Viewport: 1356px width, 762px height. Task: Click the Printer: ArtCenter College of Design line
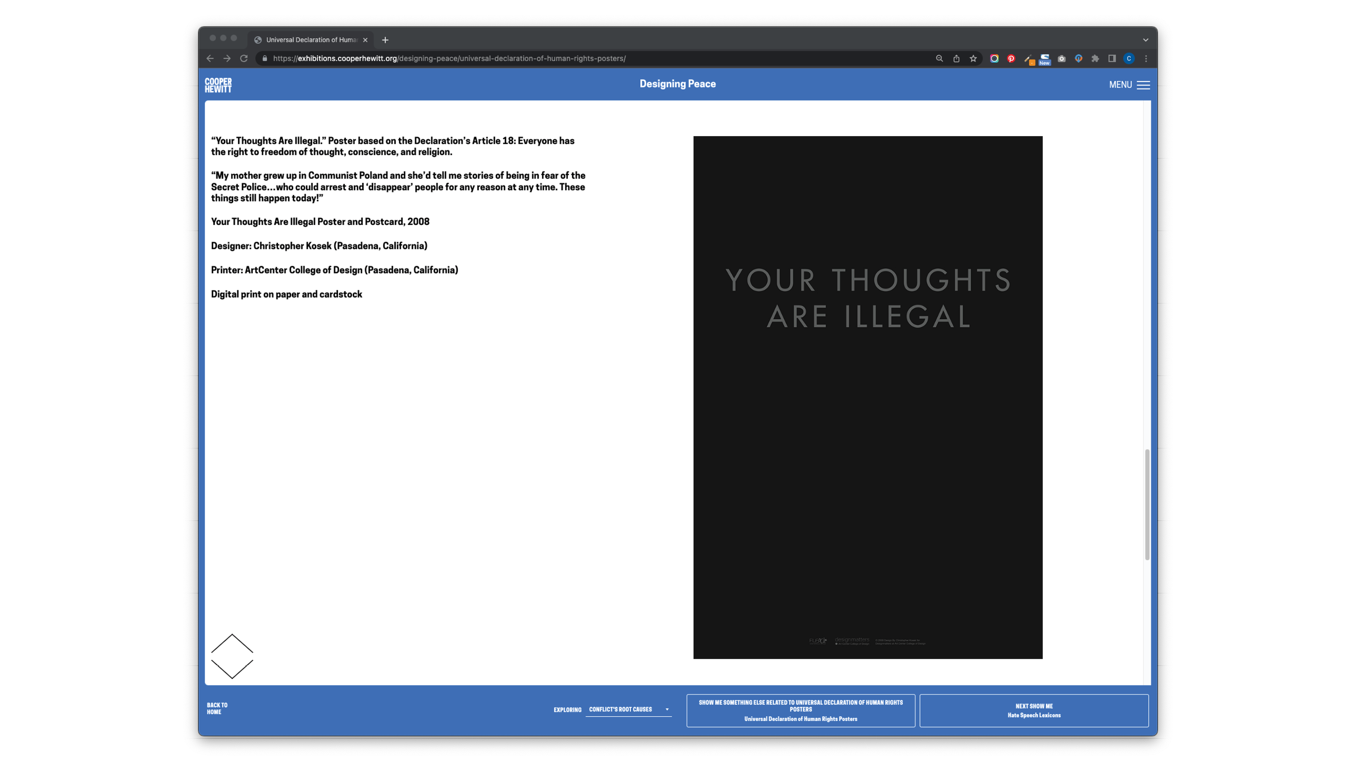(x=334, y=270)
